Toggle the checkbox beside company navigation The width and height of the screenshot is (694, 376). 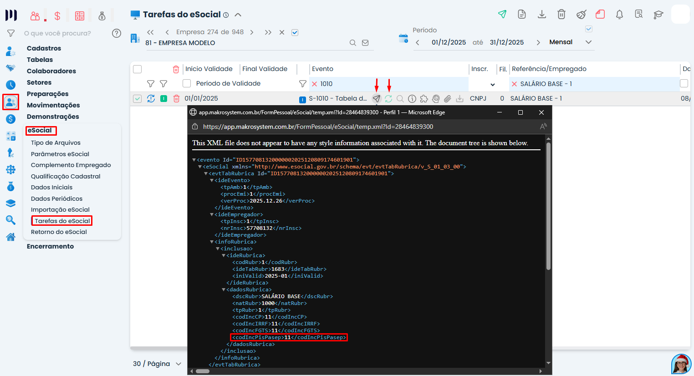(295, 32)
